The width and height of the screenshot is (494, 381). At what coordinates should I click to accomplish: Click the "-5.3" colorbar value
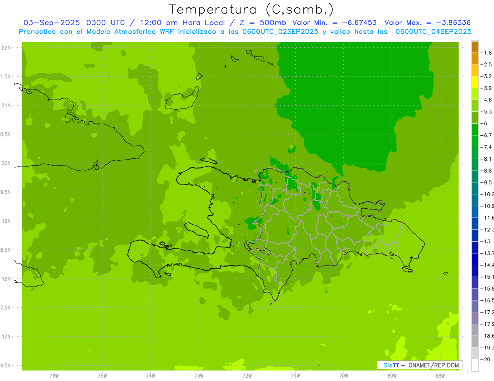point(486,111)
